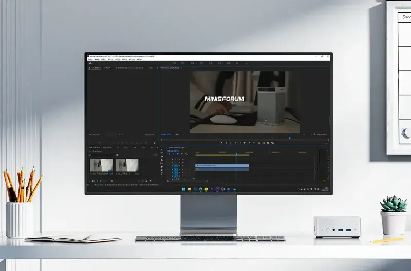Open the timeline wrench settings icon
Image resolution: width=411 pixels, height=271 pixels.
pyautogui.click(x=186, y=154)
